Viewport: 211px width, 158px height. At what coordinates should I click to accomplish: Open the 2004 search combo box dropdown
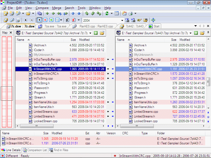coord(122,20)
